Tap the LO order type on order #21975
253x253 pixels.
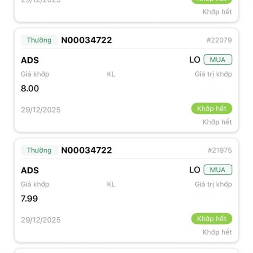[x=194, y=170]
